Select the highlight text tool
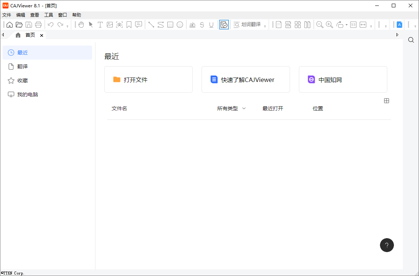 [192, 25]
